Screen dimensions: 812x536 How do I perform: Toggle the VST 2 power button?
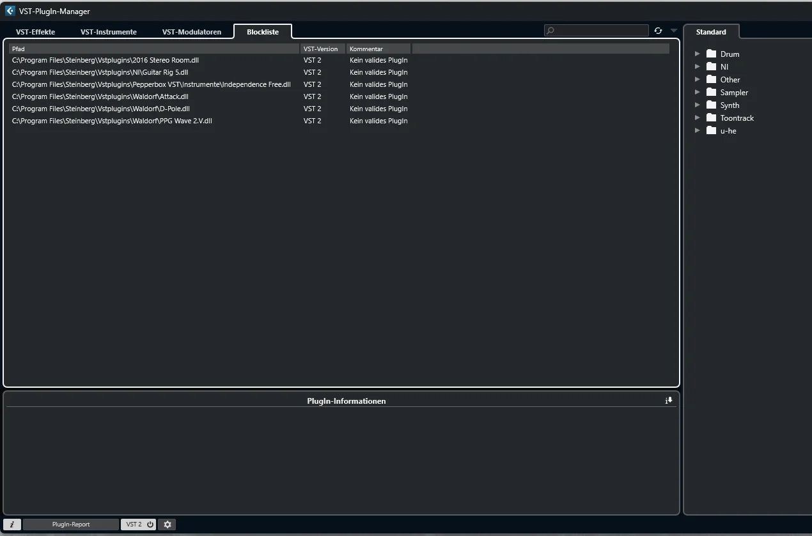pyautogui.click(x=150, y=525)
